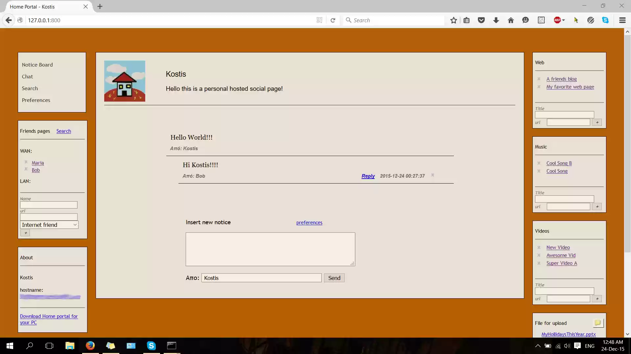Open the reading list clipboard icon

point(467,20)
